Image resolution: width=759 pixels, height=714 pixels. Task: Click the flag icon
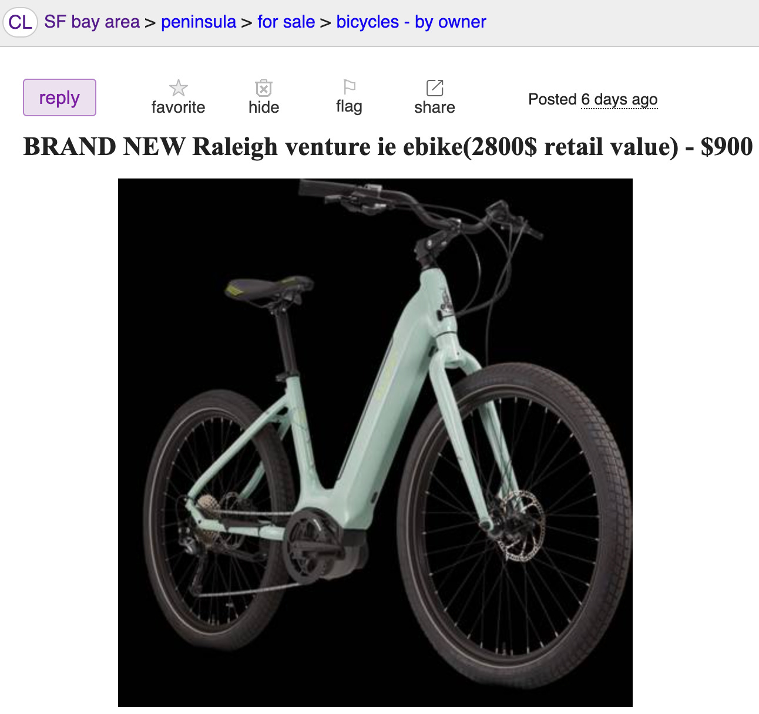tap(350, 87)
